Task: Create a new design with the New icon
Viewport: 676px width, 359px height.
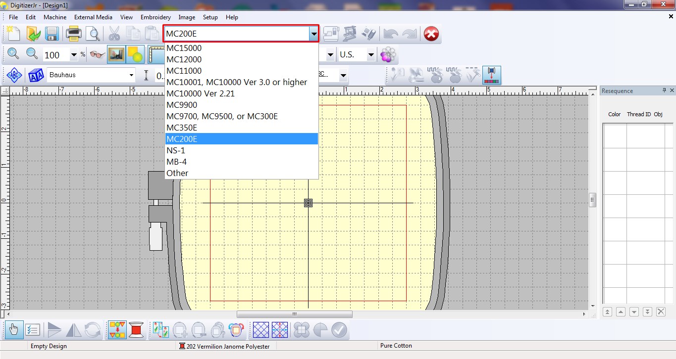Action: (13, 34)
